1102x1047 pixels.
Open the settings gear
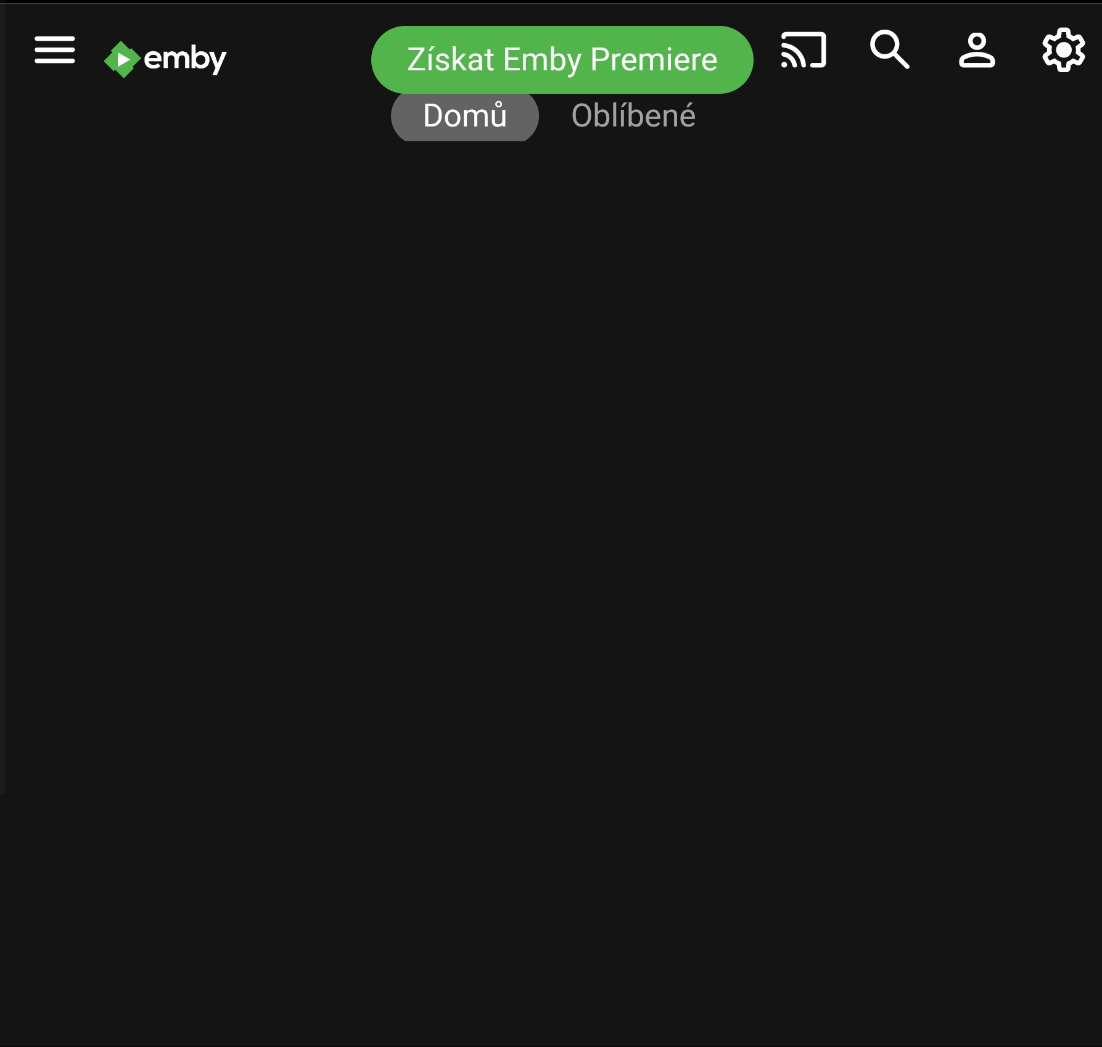tap(1063, 49)
